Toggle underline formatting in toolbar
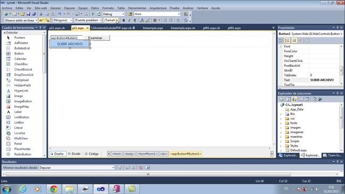Viewport: 345px width, 194px height. tap(135, 20)
